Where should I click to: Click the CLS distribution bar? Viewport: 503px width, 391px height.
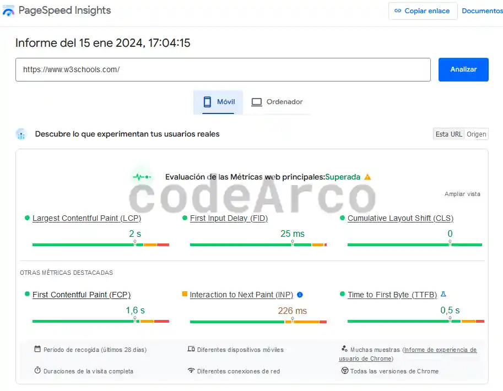coord(415,245)
